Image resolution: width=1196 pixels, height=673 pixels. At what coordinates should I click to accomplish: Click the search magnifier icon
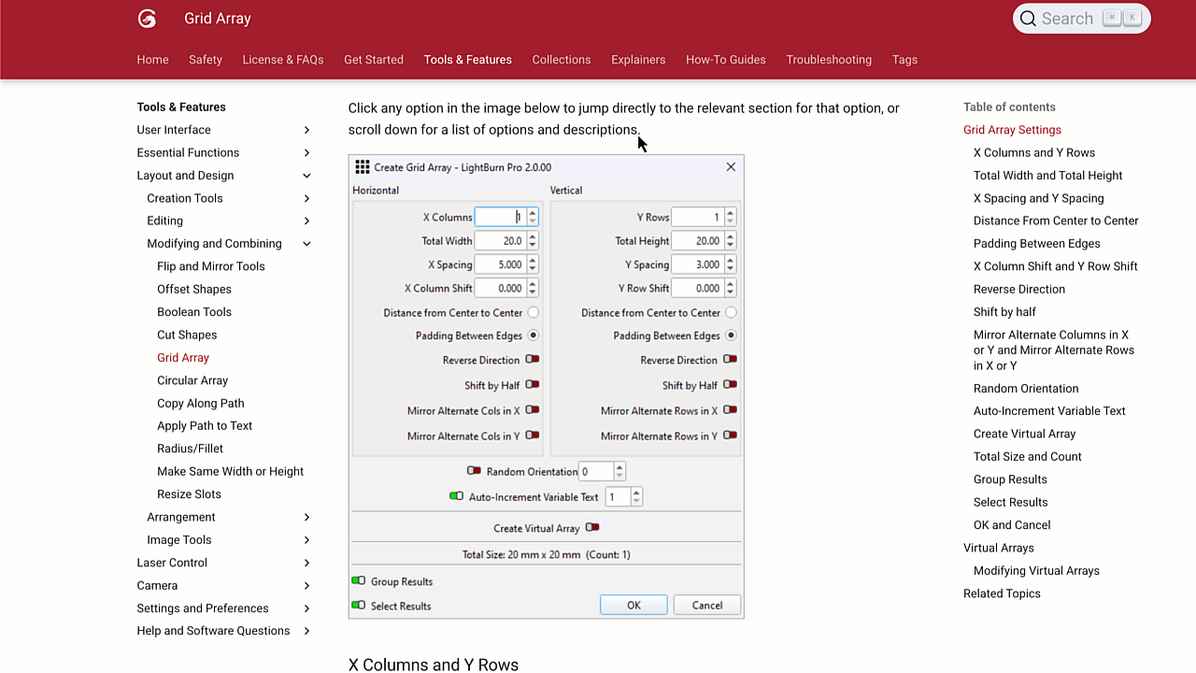tap(1028, 19)
